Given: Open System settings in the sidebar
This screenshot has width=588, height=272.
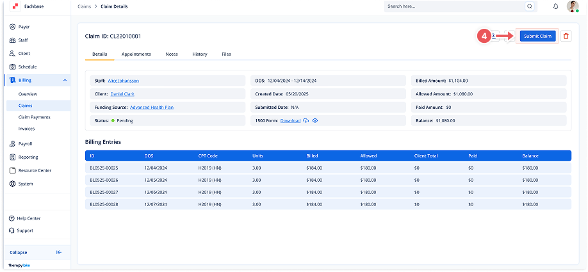Looking at the screenshot, I should click(x=26, y=184).
